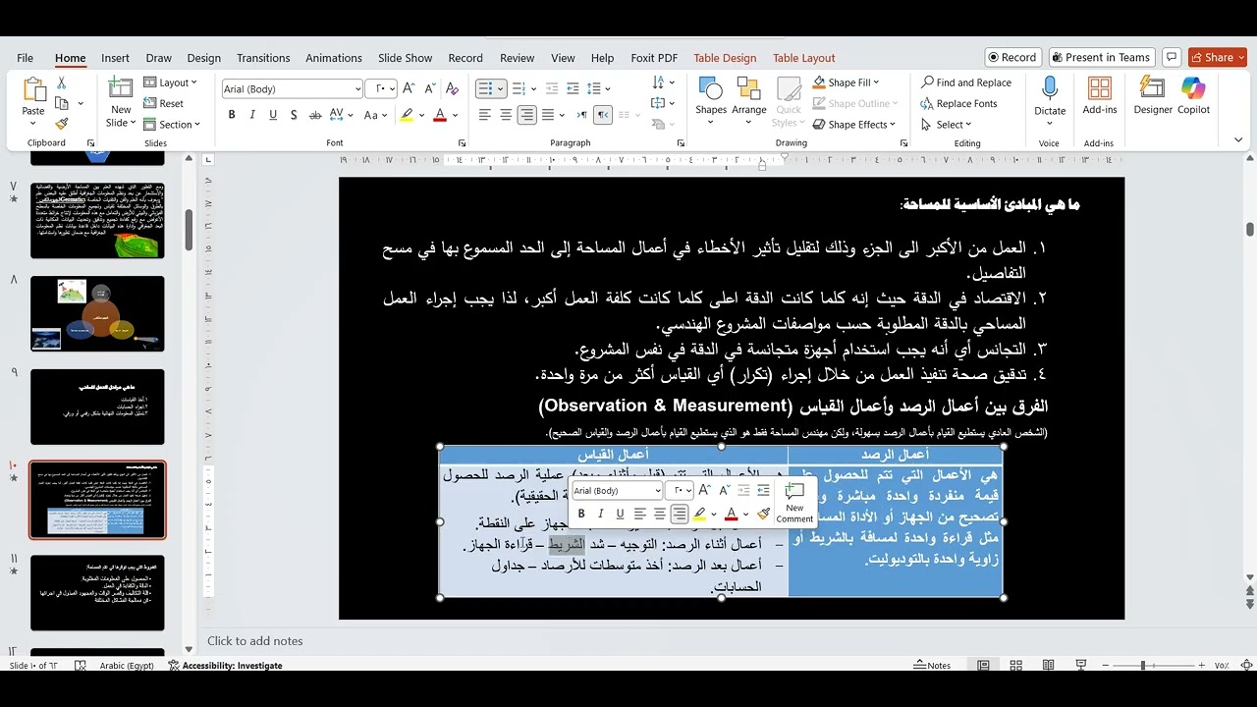Toggle Strikethrough in the ribbon
The width and height of the screenshot is (1257, 707).
click(315, 115)
